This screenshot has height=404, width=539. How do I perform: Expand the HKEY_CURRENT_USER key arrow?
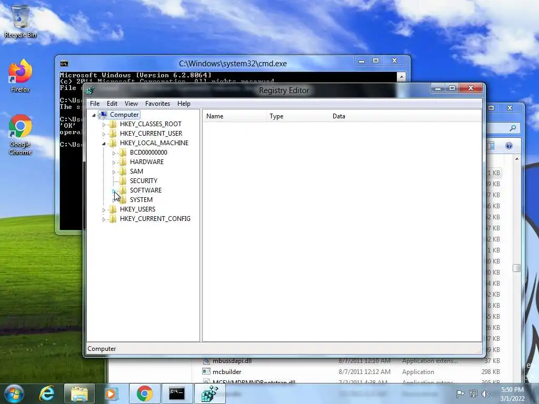pos(104,134)
